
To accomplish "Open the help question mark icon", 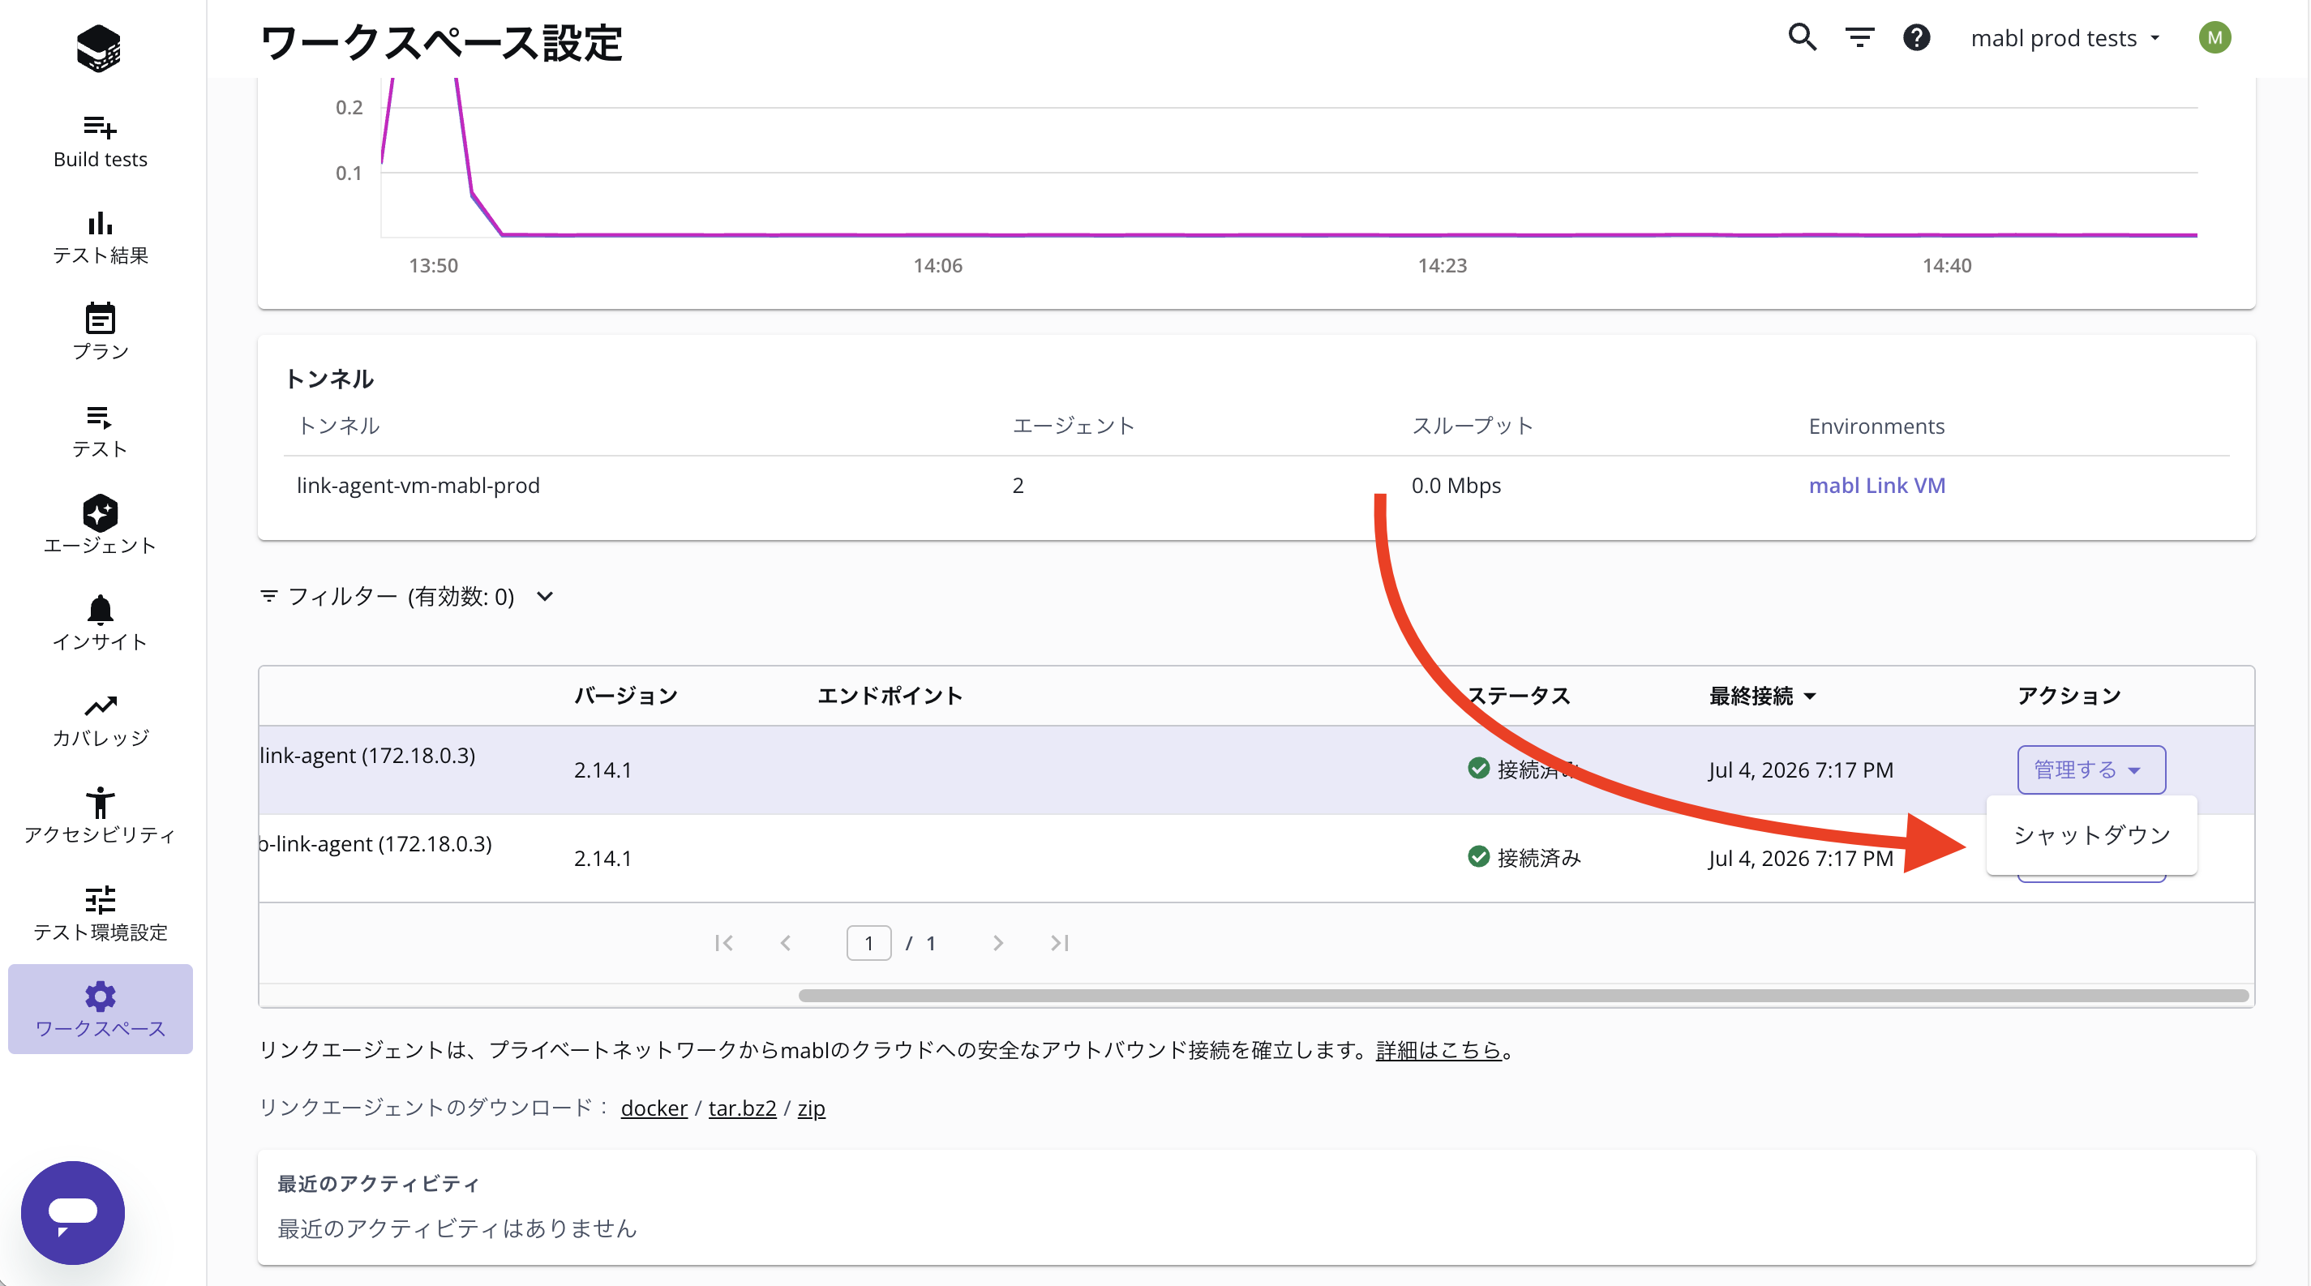I will coord(1916,37).
